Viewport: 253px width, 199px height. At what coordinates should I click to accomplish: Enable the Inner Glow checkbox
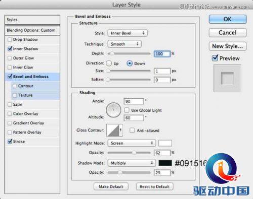(10, 68)
